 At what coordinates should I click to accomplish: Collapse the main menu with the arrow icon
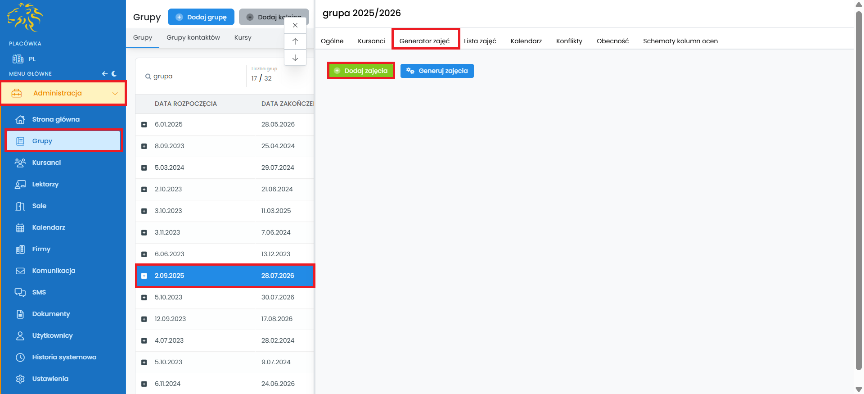pos(104,73)
